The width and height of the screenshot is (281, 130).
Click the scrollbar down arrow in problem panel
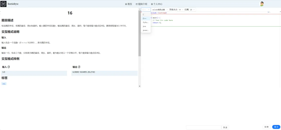140,86
